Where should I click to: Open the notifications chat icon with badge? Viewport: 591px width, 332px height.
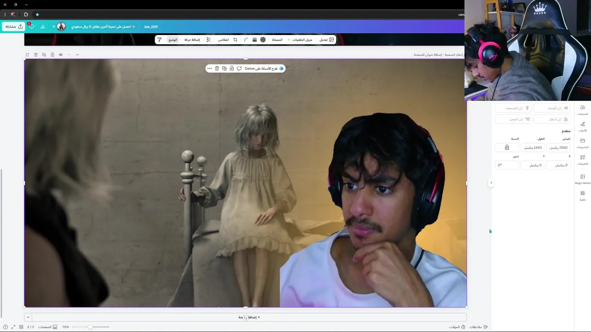tap(31, 26)
